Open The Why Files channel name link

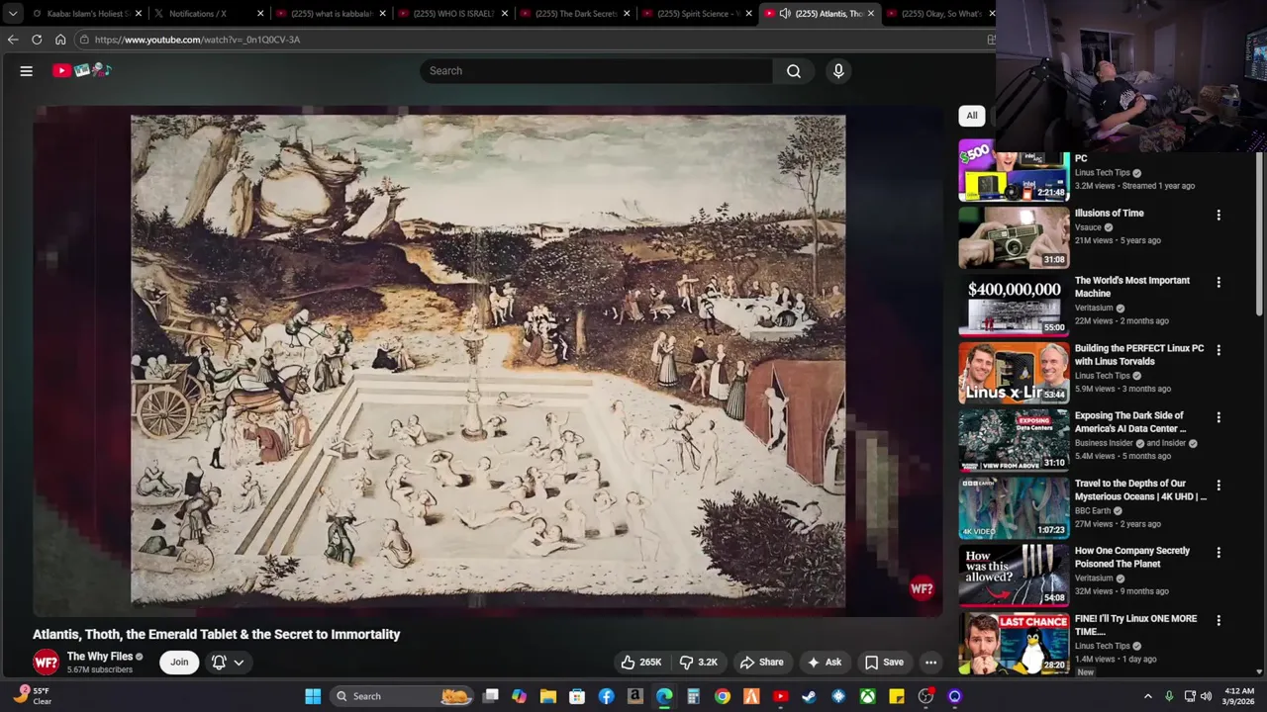click(100, 657)
